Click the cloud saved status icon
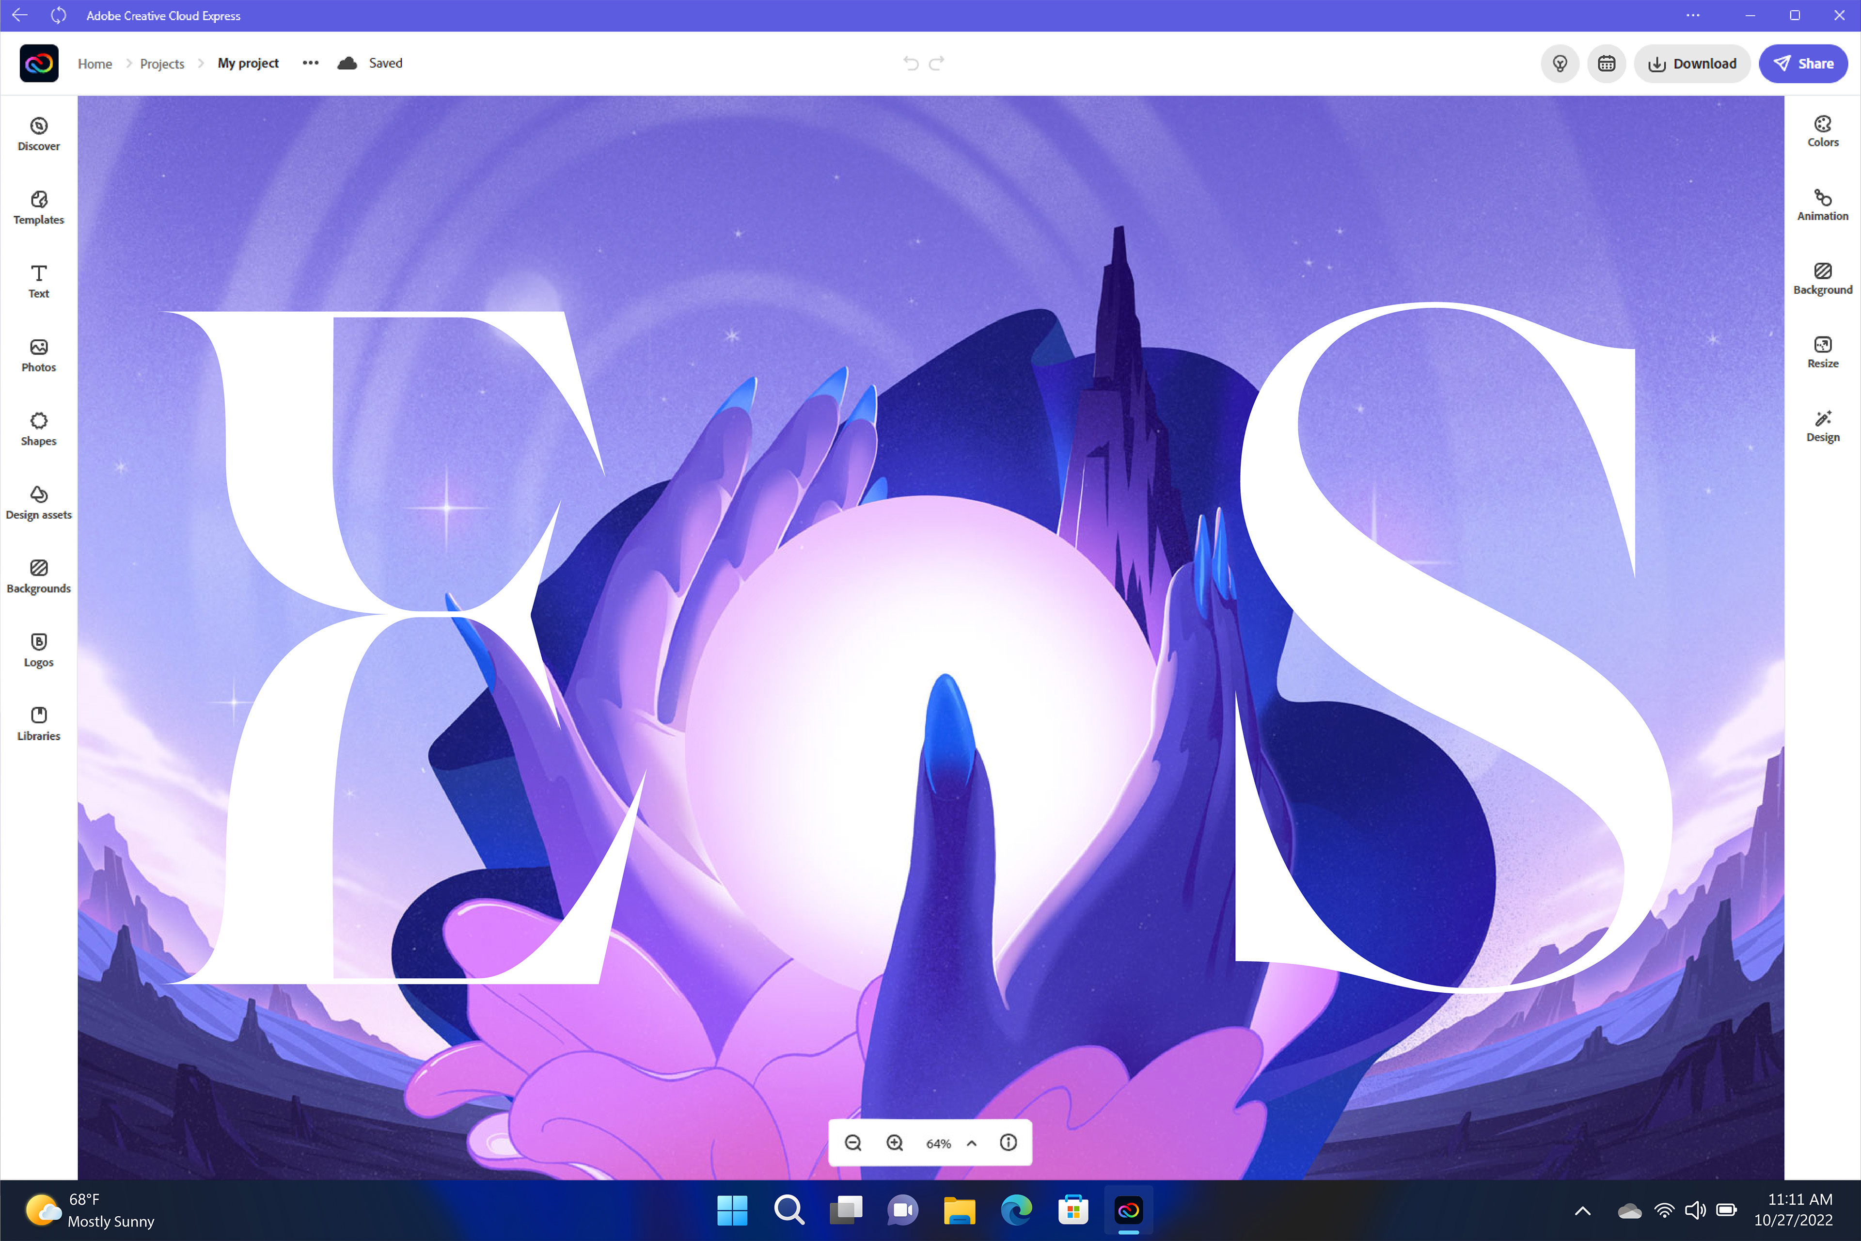 coord(347,64)
